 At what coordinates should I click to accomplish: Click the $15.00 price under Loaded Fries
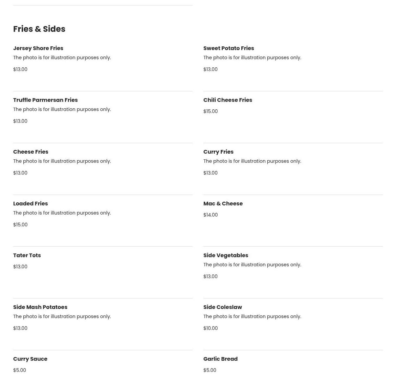tap(20, 225)
